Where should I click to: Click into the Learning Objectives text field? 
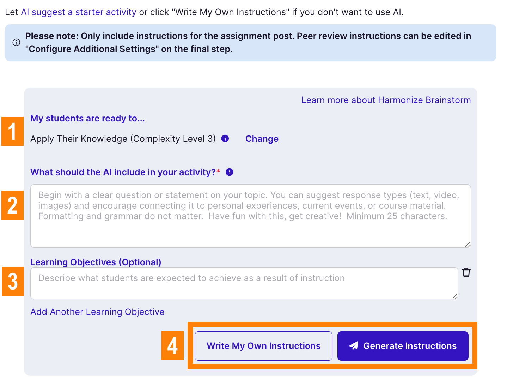tap(244, 283)
